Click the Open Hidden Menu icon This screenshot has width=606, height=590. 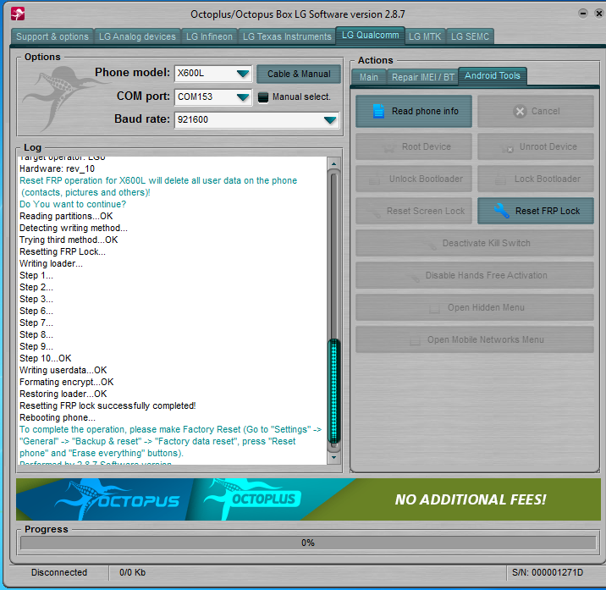[x=434, y=308]
